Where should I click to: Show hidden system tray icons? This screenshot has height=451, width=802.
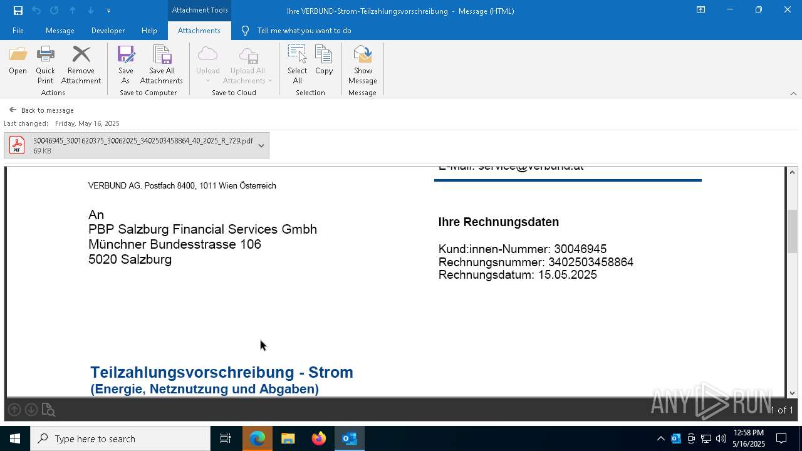(x=660, y=438)
